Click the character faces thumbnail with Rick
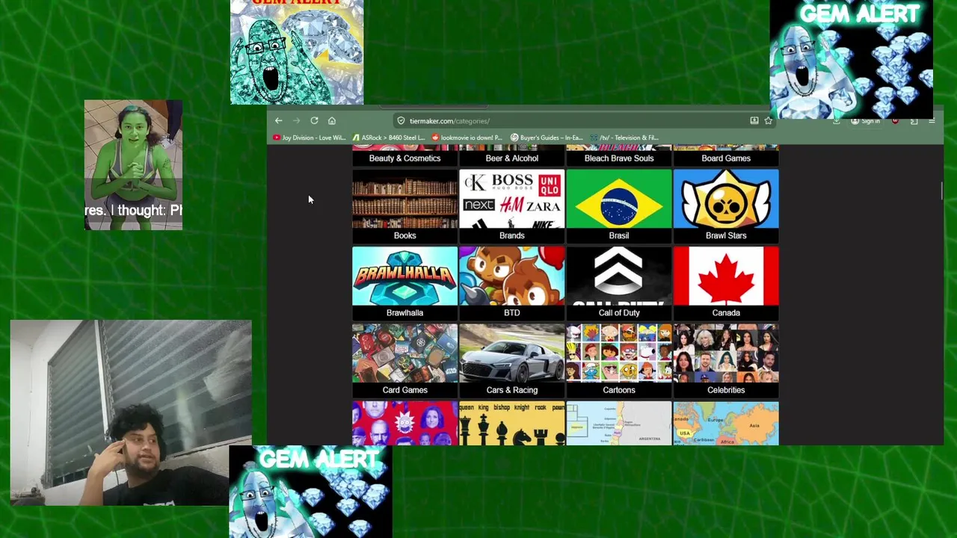This screenshot has width=957, height=538. [x=404, y=423]
